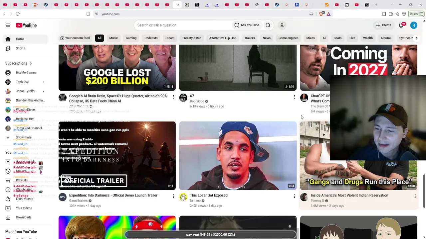Viewport: 426px width, 239px height.
Task: Click the page vertical scrollbar thumb
Action: tap(424, 192)
